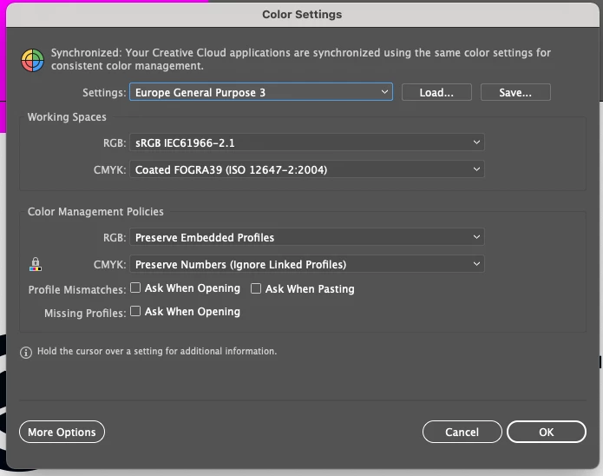Open the CMYK policy Preserve Numbers dropdown
This screenshot has height=476, width=603.
[307, 264]
